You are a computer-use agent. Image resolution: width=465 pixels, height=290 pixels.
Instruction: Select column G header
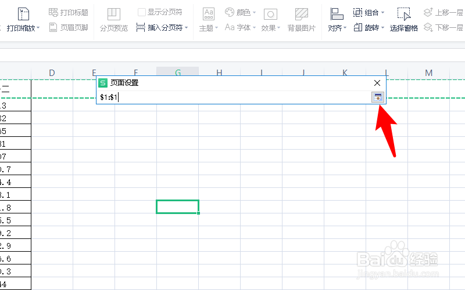click(178, 71)
